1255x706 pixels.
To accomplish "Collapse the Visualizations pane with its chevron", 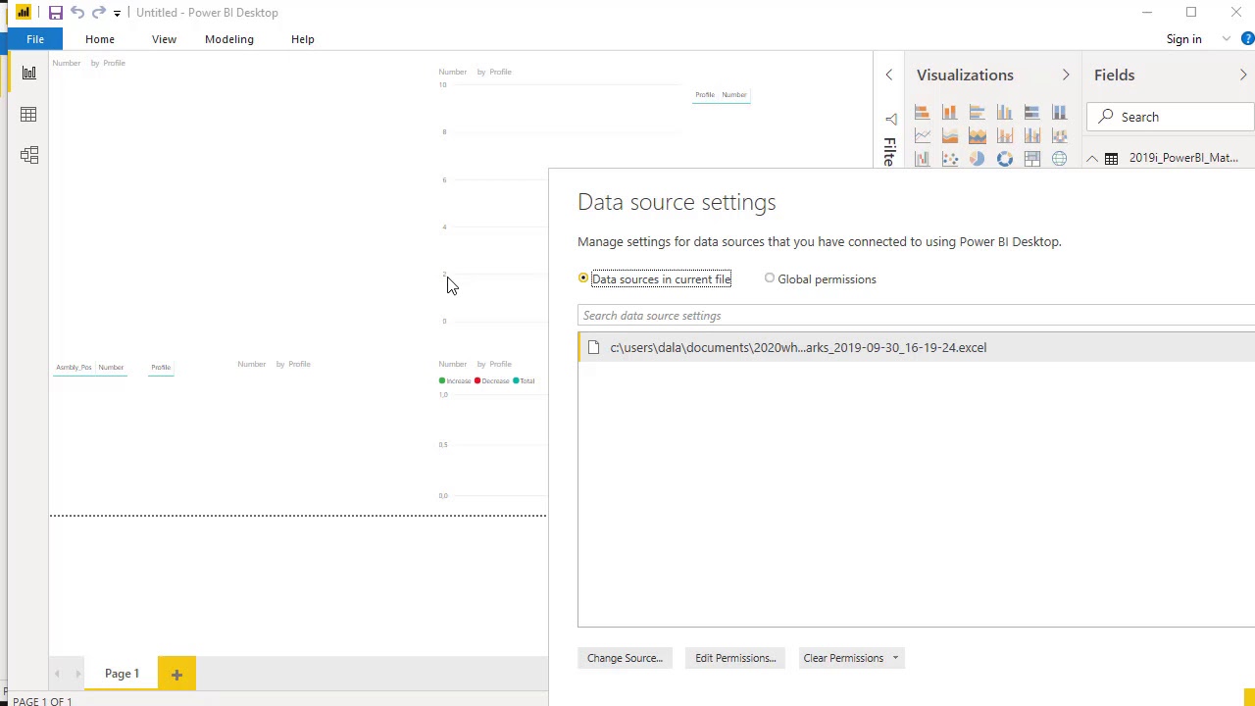I will [1066, 76].
